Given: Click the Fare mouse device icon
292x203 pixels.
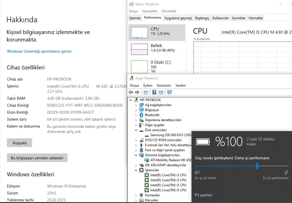Looking at the screenshot, I should (x=141, y=150).
